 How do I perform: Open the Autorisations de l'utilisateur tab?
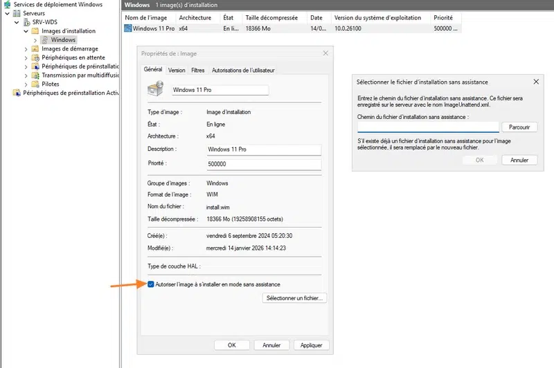tap(243, 70)
